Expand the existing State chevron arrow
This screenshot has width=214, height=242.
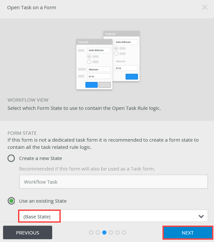201,216
